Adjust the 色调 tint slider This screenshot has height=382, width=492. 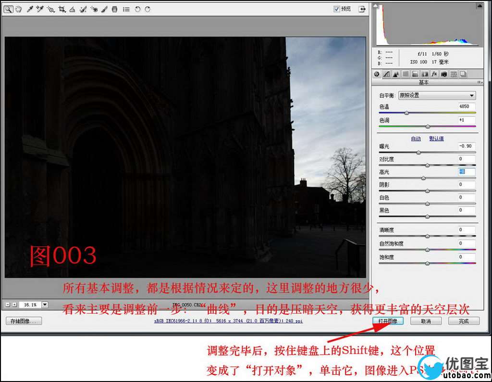[428, 126]
